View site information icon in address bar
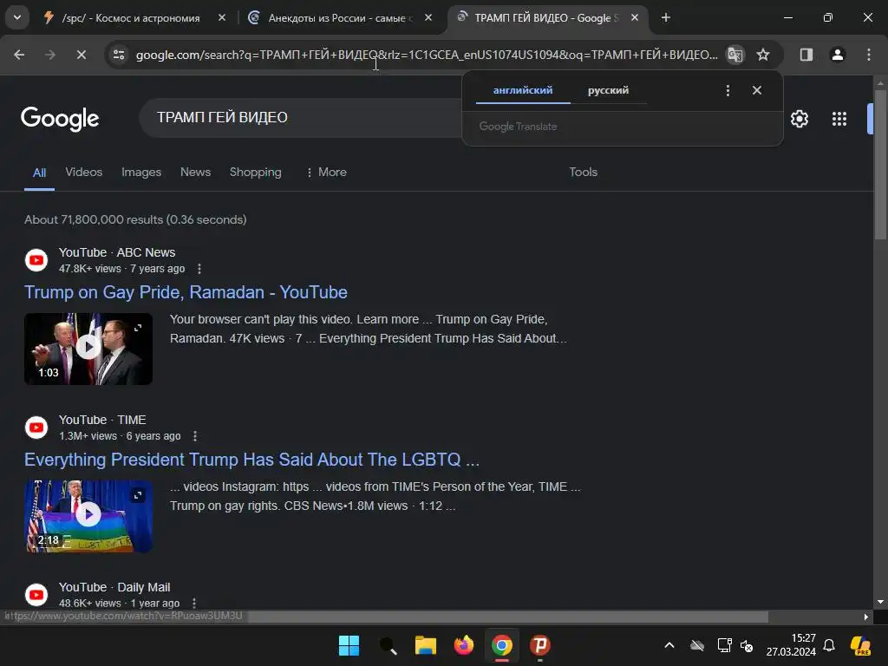888x666 pixels. pos(119,55)
